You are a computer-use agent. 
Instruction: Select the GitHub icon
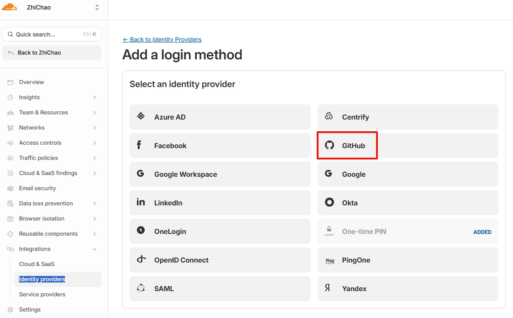point(330,146)
